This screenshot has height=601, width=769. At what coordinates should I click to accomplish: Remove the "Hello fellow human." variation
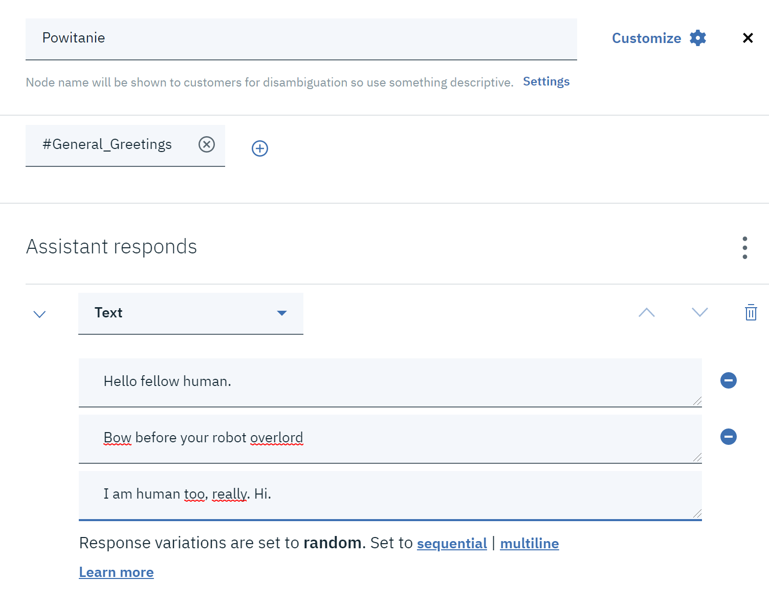pos(729,380)
